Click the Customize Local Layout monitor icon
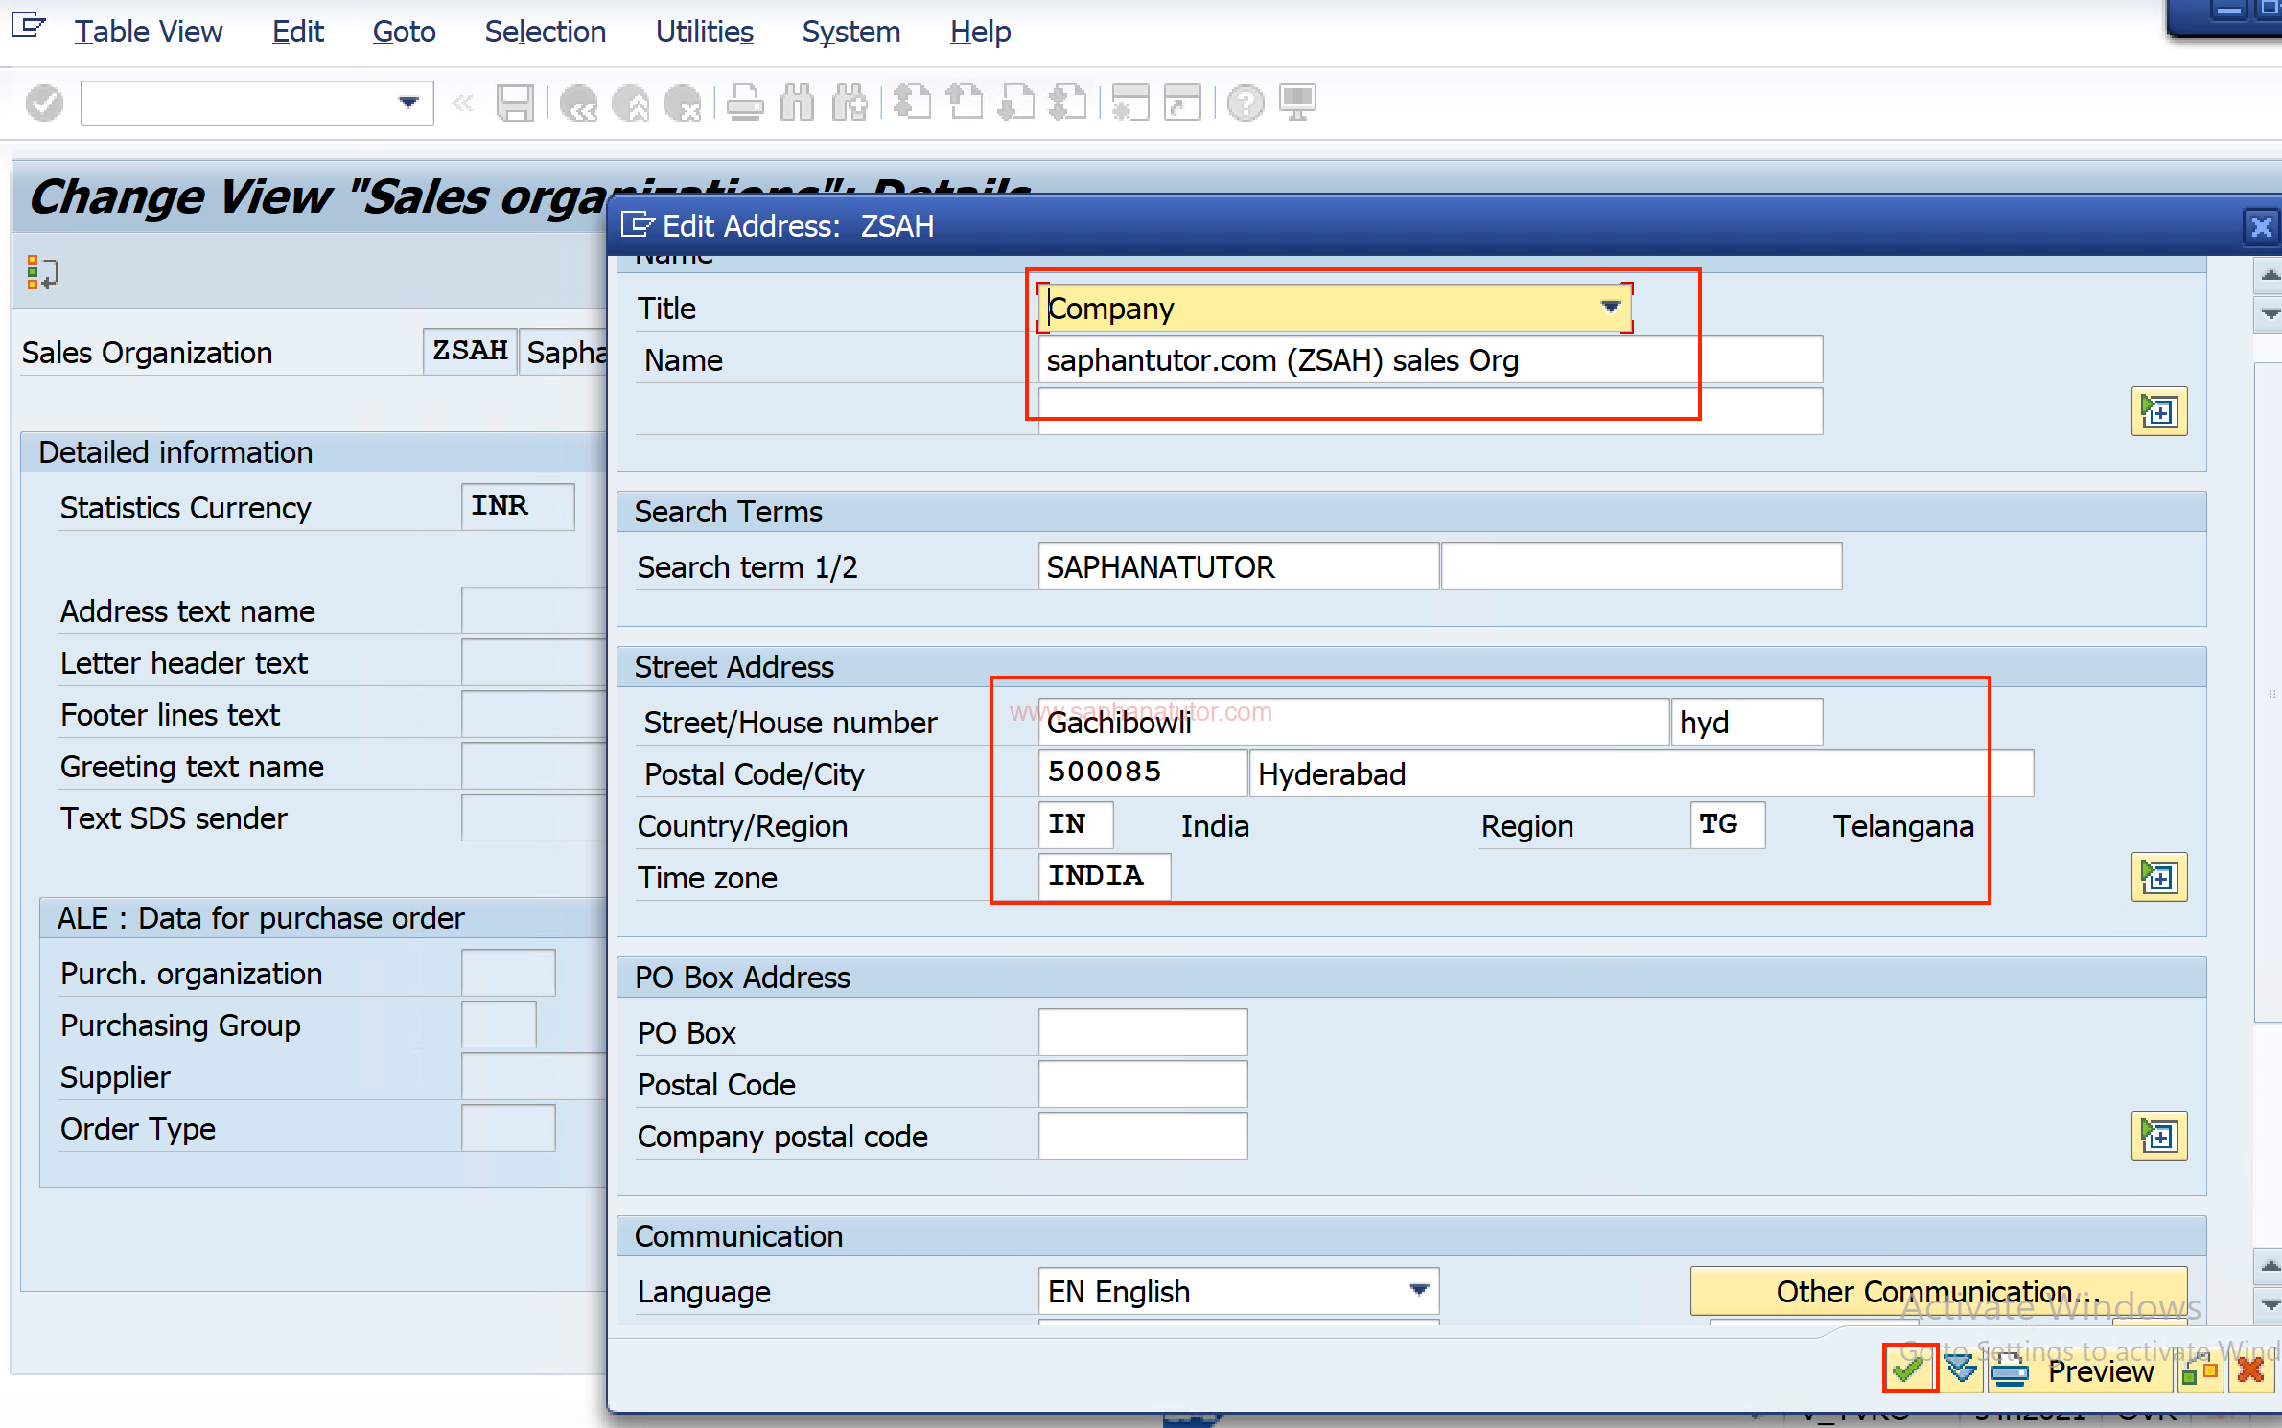 point(1297,103)
